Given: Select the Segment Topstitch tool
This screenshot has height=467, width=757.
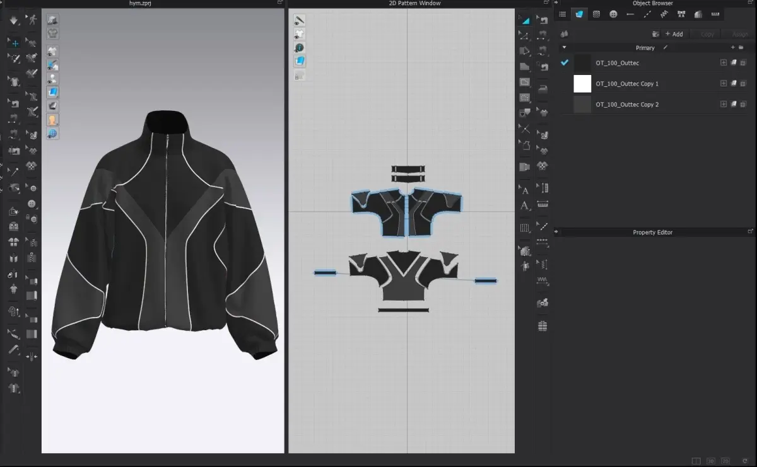Looking at the screenshot, I should 543,242.
